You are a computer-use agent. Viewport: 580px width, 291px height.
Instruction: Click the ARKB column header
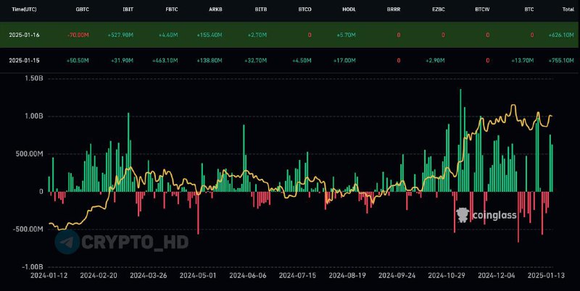click(215, 9)
